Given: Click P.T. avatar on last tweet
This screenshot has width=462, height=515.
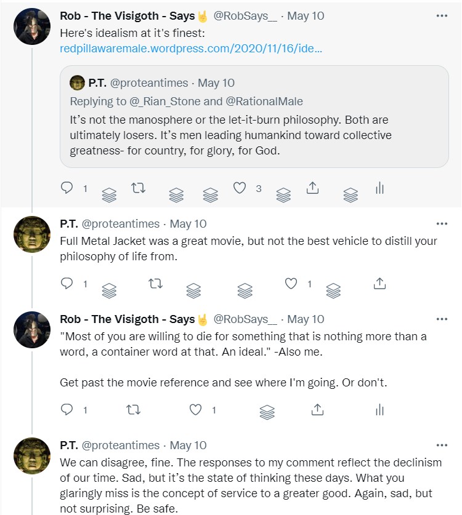Looking at the screenshot, I should coord(31,456).
